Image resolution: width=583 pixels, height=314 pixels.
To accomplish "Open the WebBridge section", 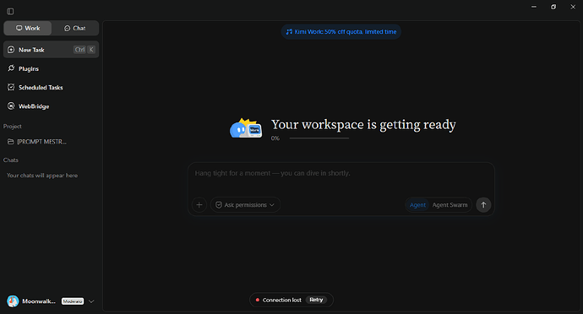I will (x=51, y=106).
